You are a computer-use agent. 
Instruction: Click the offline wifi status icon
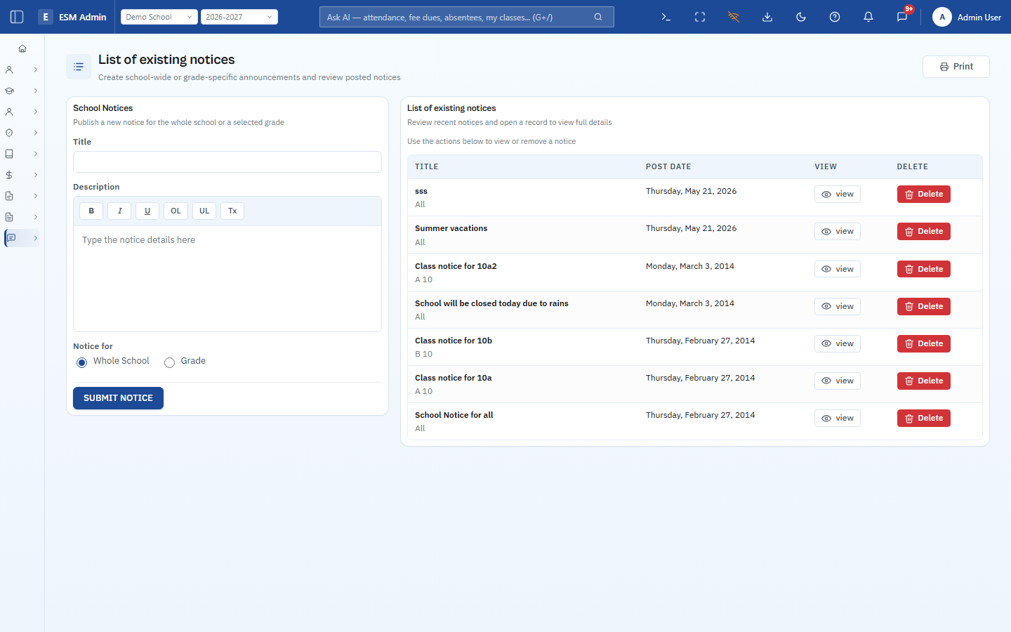(x=734, y=17)
